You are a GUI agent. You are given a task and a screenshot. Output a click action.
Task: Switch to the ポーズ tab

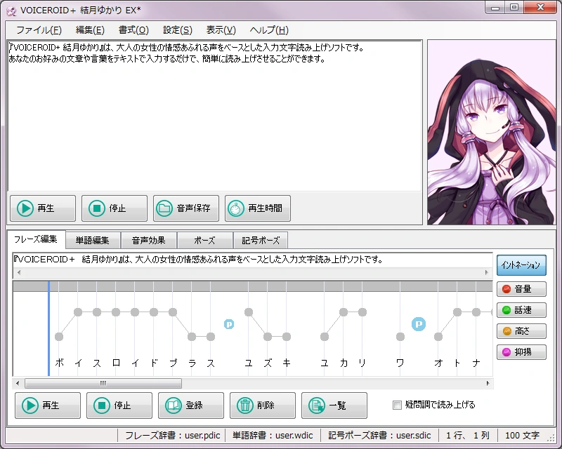204,240
